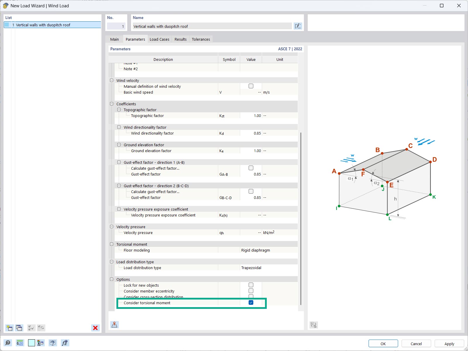
Task: Click the location/map pin icon
Action: (x=114, y=324)
